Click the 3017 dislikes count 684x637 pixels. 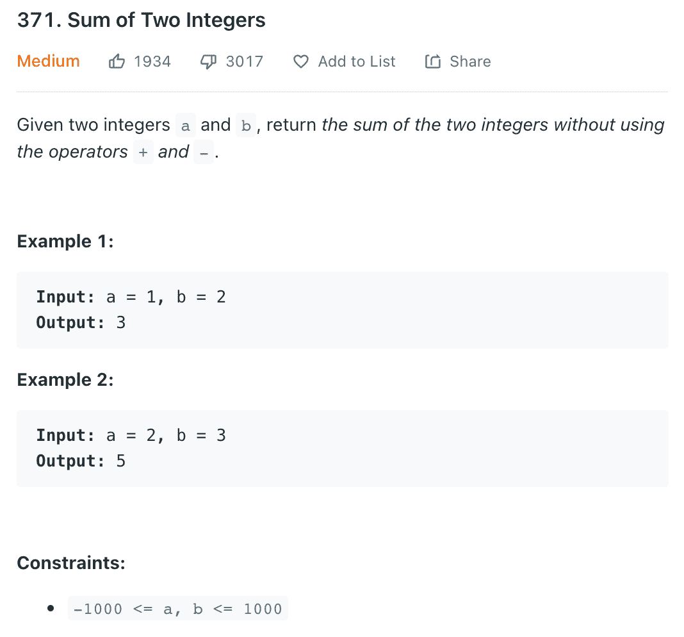pos(244,62)
